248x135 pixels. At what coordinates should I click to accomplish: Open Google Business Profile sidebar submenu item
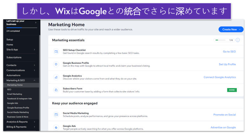coord(18,108)
